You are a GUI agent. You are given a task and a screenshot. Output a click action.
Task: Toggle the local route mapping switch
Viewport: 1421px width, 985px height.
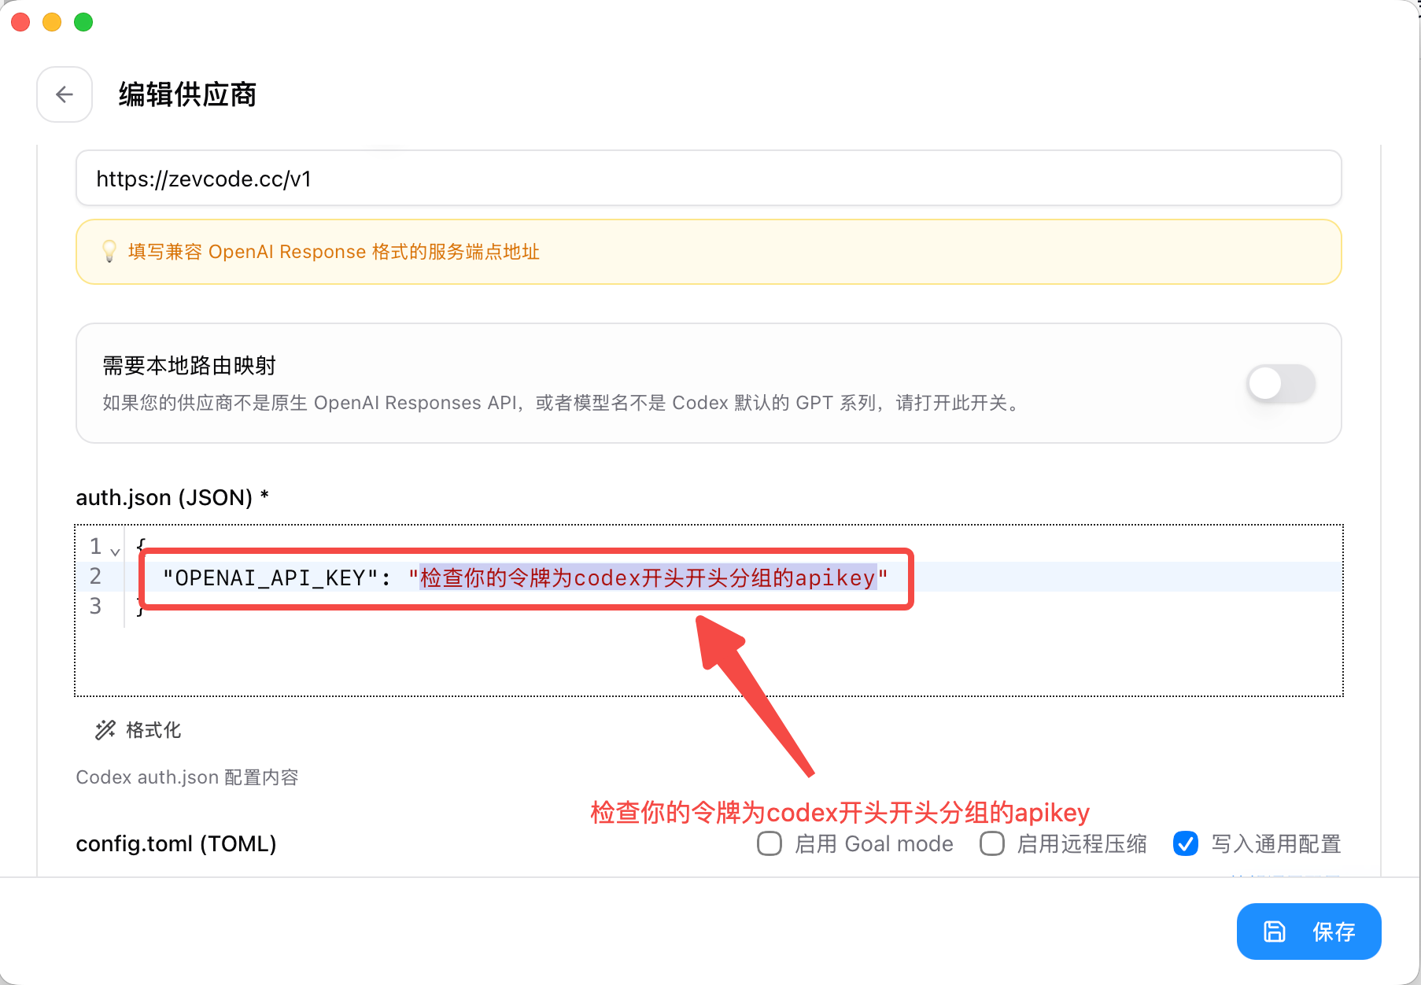(x=1281, y=384)
